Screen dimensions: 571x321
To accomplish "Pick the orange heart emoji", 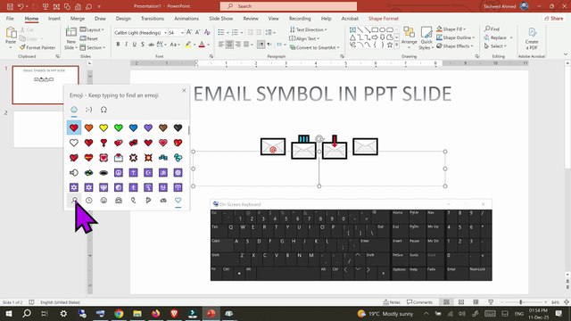I will click(x=88, y=128).
